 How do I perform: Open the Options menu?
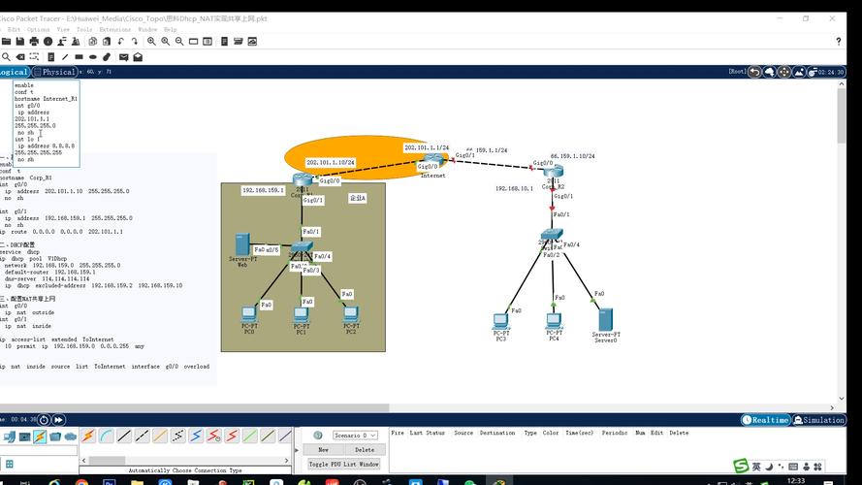(38, 30)
